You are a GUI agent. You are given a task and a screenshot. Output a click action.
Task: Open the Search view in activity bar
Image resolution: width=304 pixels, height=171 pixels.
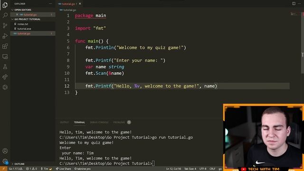pyautogui.click(x=5, y=15)
